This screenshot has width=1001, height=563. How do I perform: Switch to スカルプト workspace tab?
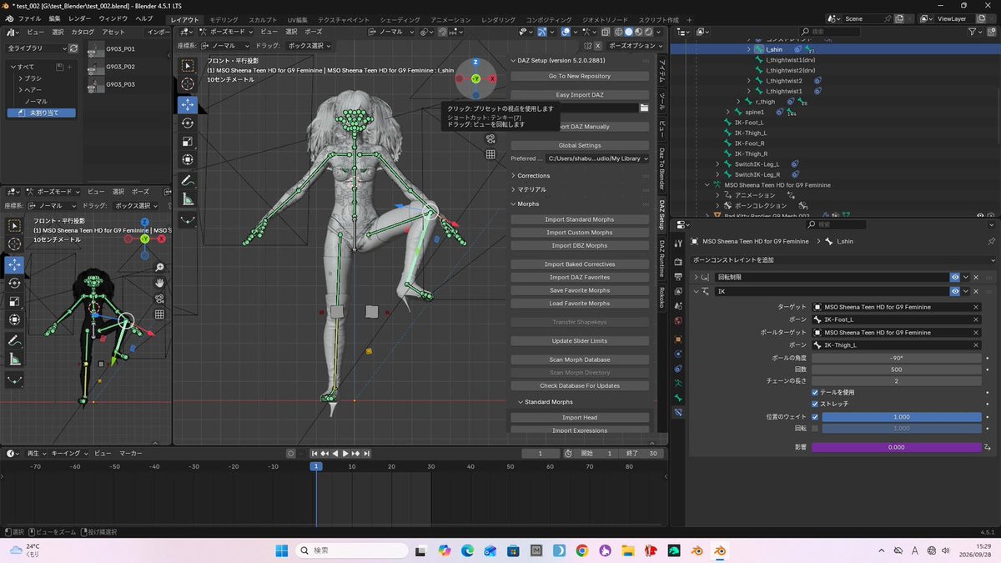pyautogui.click(x=264, y=19)
